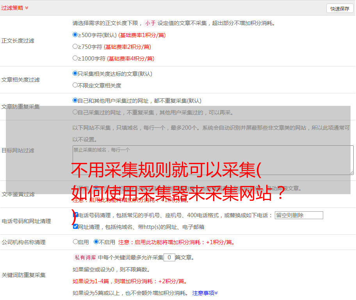Screen dimensions: 356x300
Task: Choose 自己采集过的网址 only no-repeat option
Action: click(75, 112)
